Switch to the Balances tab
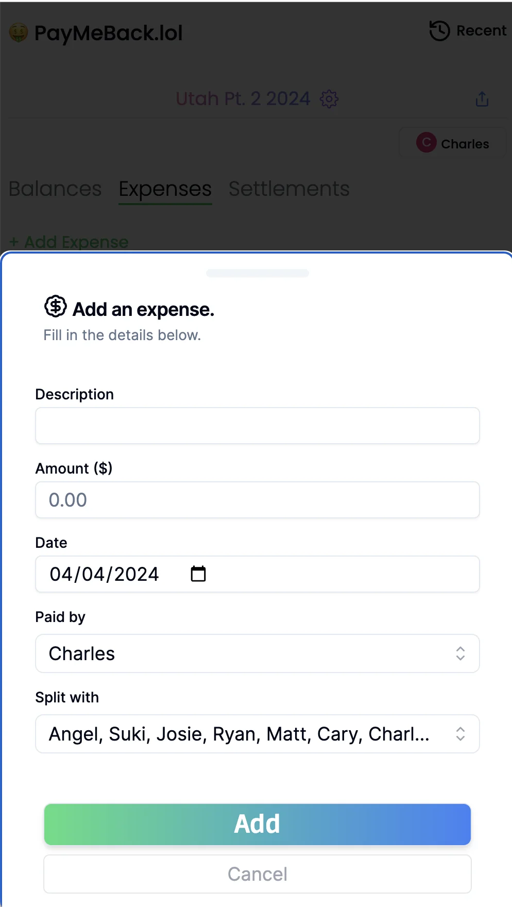512x907 pixels. pos(55,189)
